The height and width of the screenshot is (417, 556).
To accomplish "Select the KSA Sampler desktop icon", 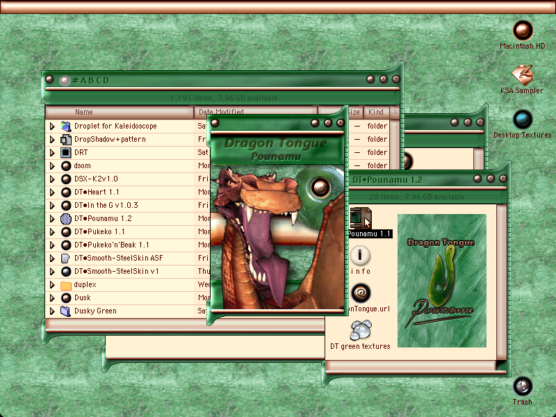I will click(x=523, y=75).
